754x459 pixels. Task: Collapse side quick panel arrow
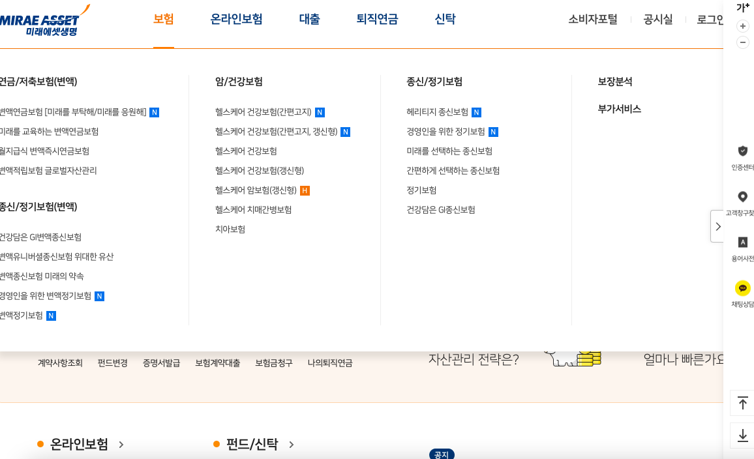[717, 226]
